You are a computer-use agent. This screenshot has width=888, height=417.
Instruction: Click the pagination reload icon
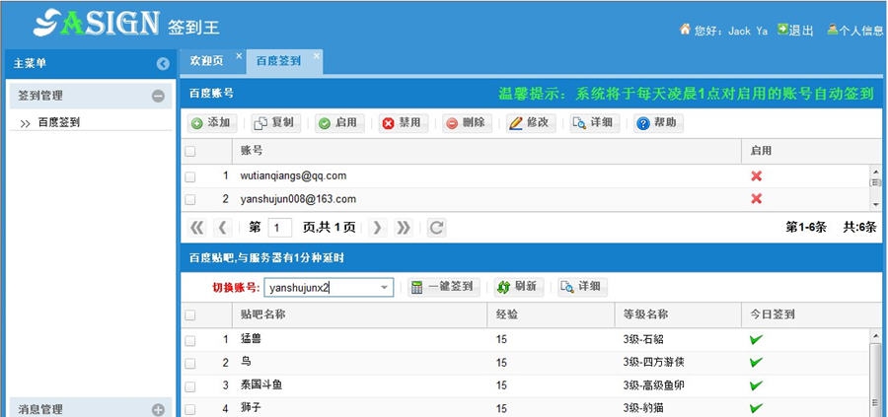[436, 228]
